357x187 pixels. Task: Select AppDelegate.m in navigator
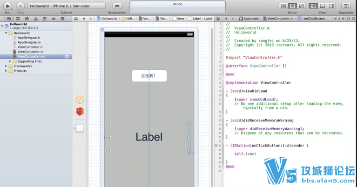click(29, 42)
